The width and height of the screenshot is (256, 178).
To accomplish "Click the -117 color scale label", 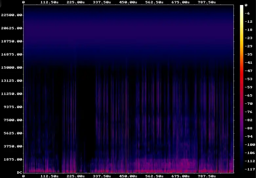I will point(250,169).
